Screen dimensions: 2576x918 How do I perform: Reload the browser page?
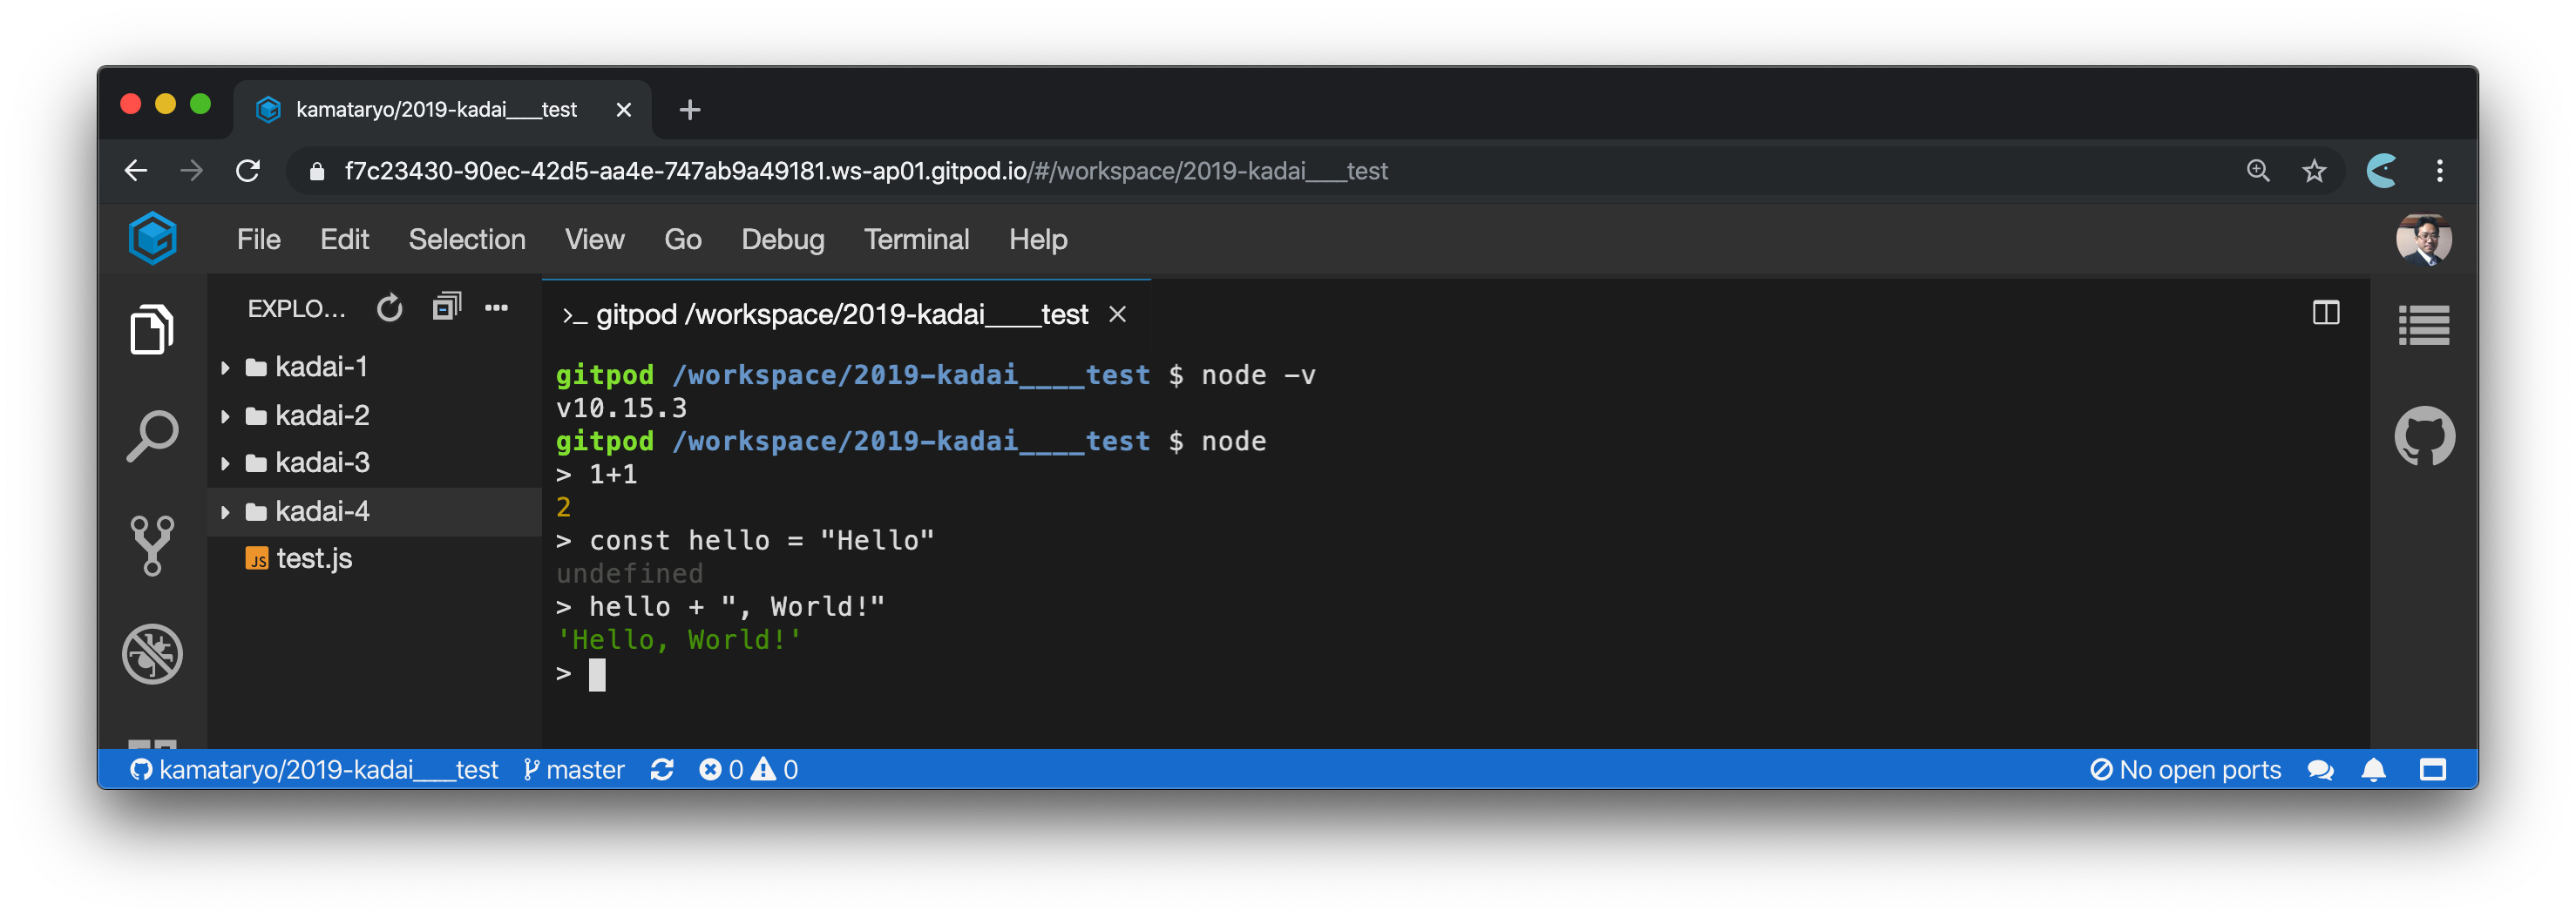pos(248,171)
